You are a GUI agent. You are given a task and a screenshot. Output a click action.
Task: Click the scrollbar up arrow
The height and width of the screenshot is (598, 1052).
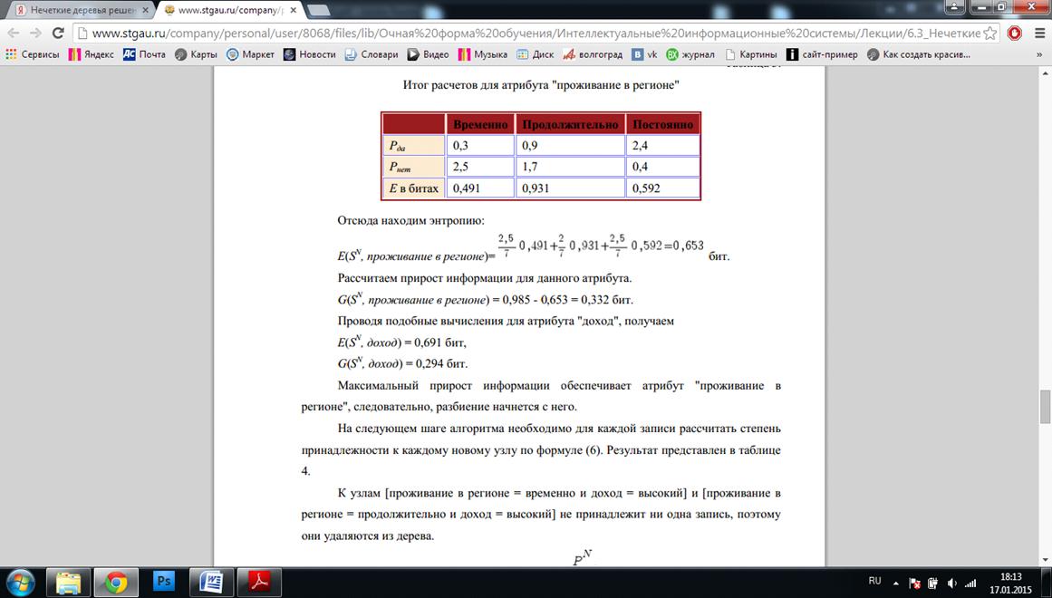[1045, 72]
